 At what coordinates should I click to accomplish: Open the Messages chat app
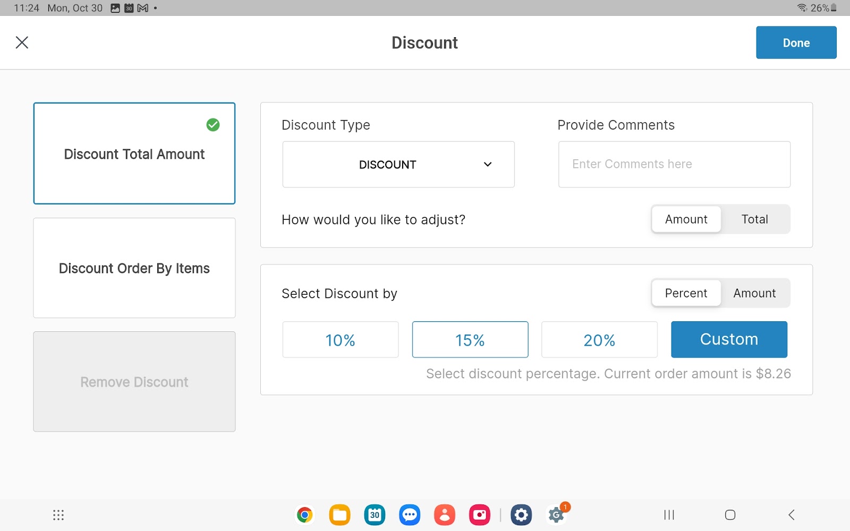pyautogui.click(x=410, y=515)
